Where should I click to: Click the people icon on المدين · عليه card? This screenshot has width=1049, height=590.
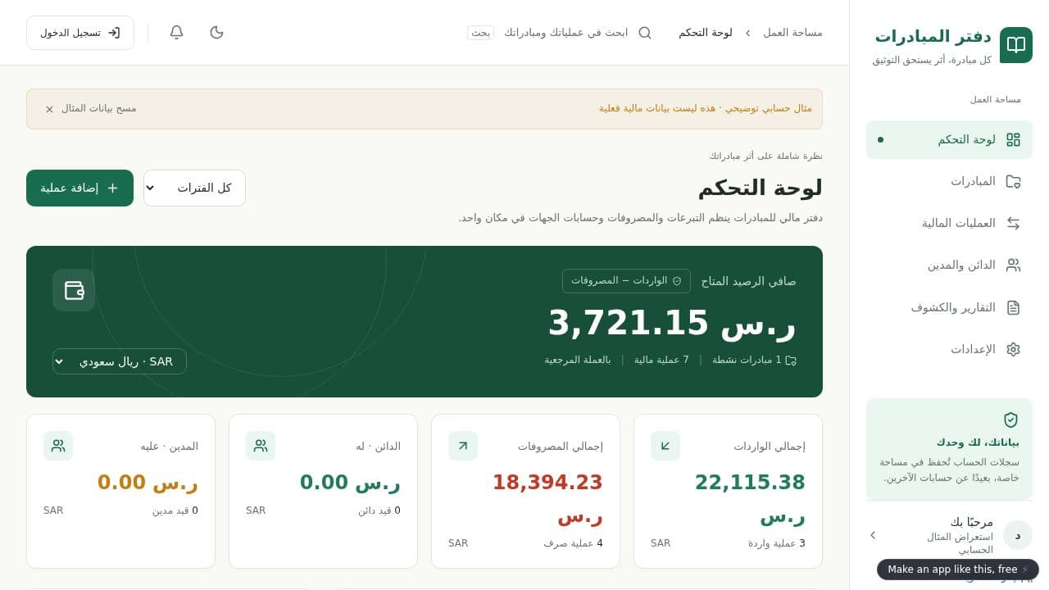tap(58, 446)
